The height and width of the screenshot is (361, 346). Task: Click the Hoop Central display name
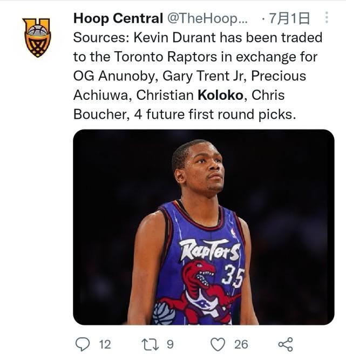pos(118,19)
